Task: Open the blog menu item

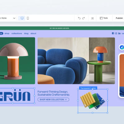Action: click(x=26, y=33)
